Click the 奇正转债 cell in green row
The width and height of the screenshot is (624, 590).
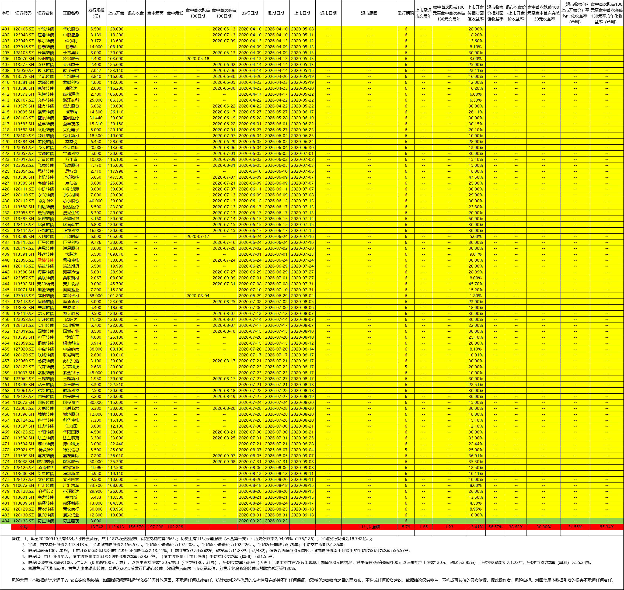(46, 521)
